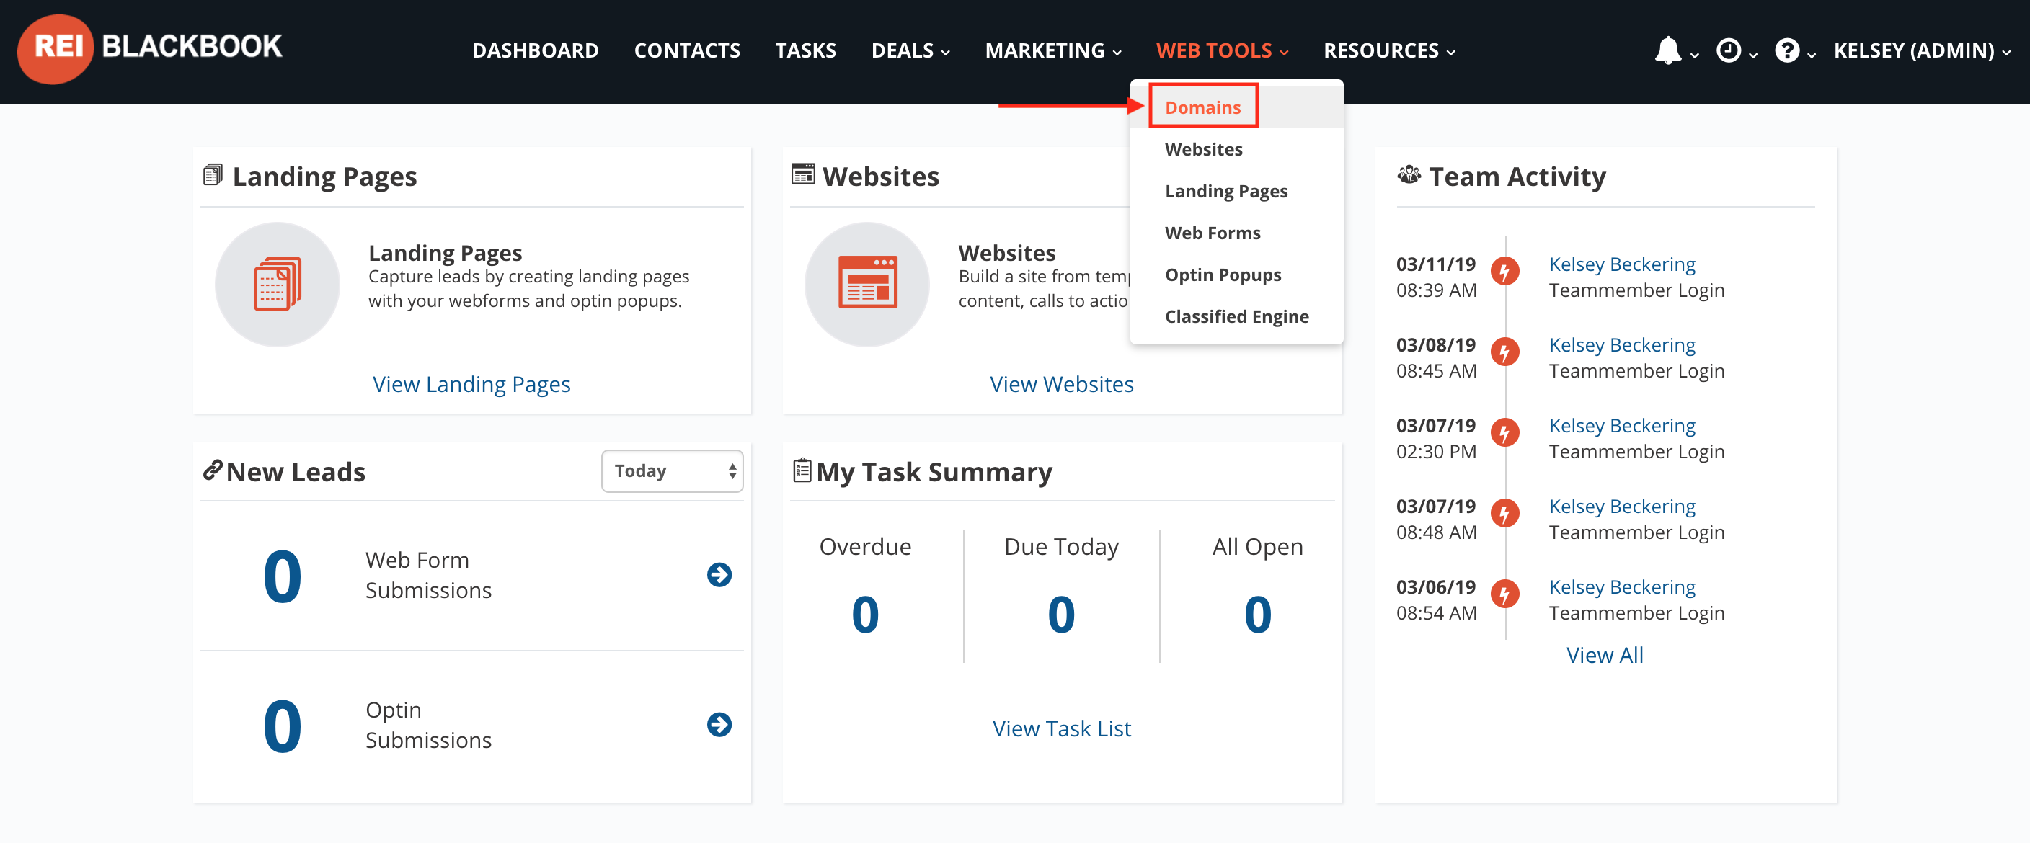
Task: Click the 'Web Form Submissions' label
Action: point(428,575)
